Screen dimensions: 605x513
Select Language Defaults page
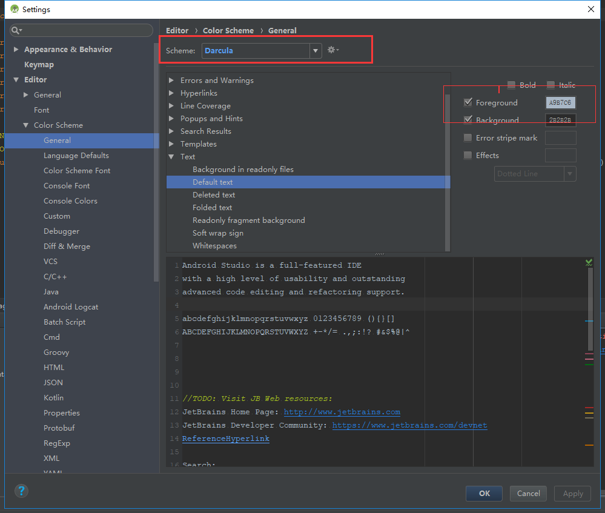(76, 156)
